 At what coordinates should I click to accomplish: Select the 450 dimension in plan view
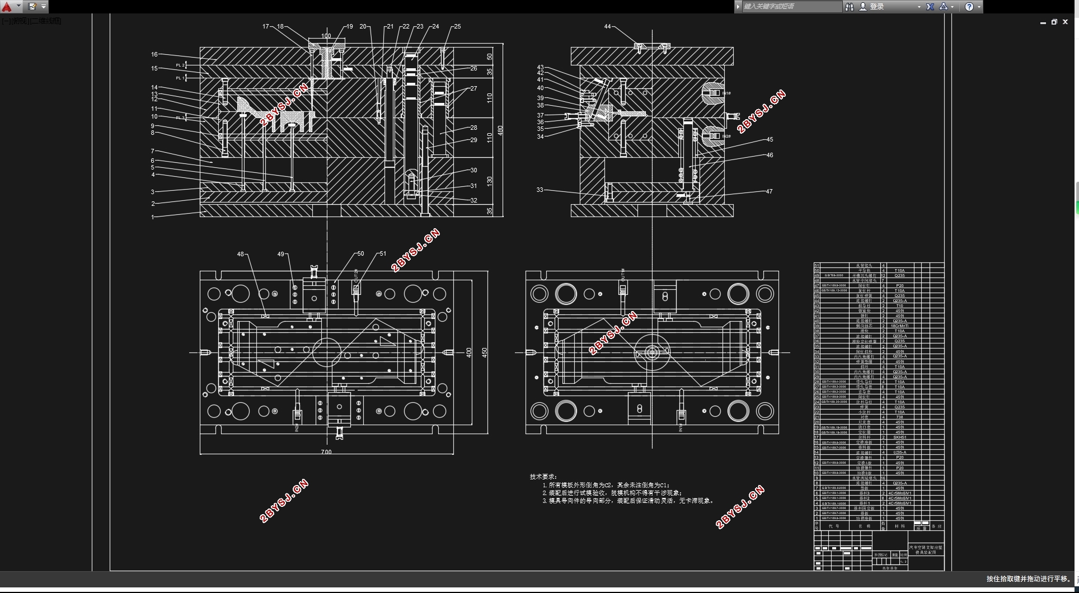tap(485, 352)
